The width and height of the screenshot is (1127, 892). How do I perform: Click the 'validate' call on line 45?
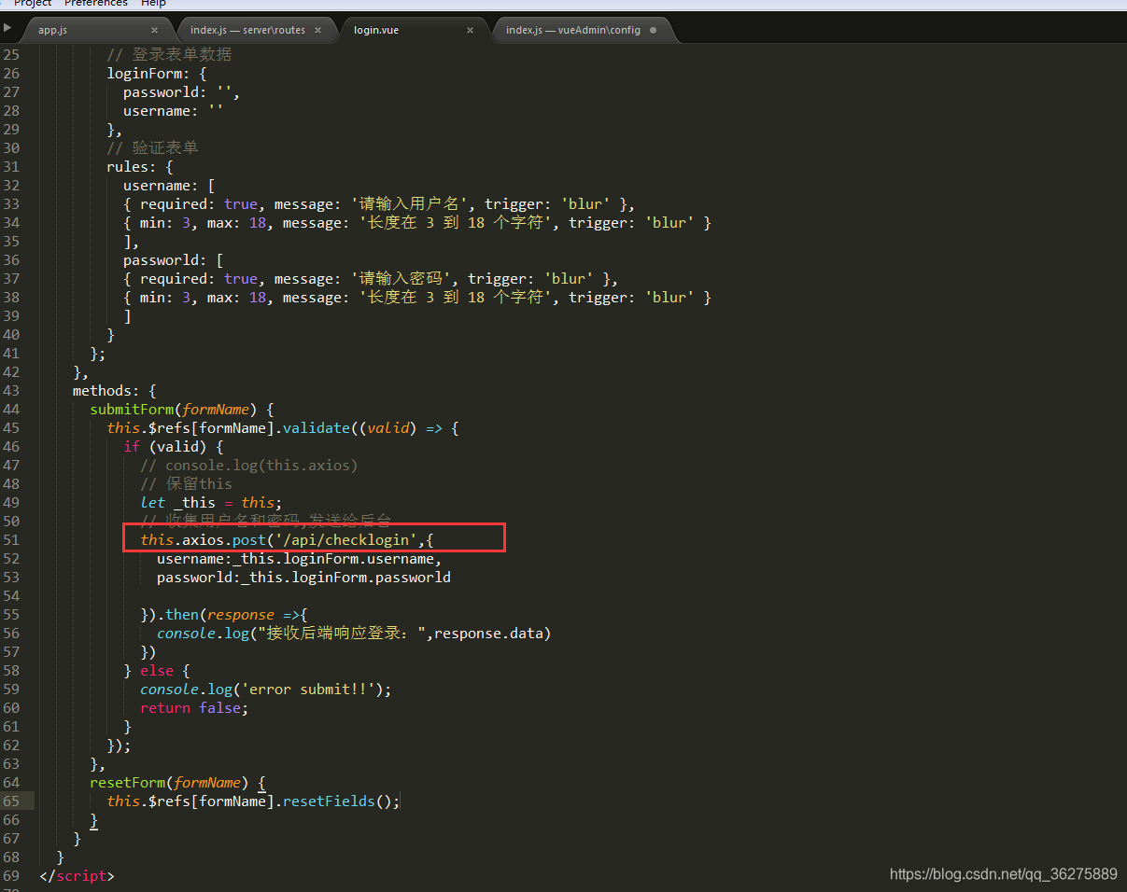point(317,427)
